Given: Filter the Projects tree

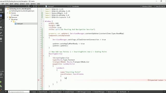Looking at the screenshot, I should click(29, 6).
